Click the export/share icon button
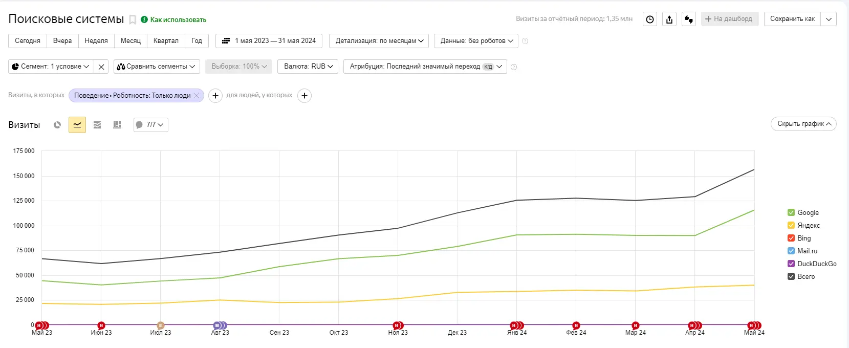 (x=669, y=19)
